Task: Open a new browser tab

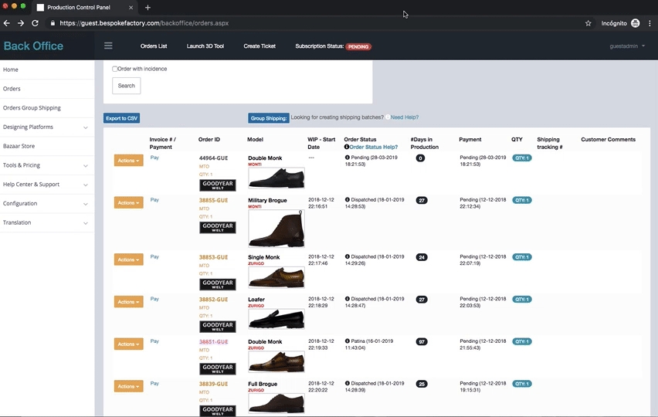Action: tap(148, 7)
